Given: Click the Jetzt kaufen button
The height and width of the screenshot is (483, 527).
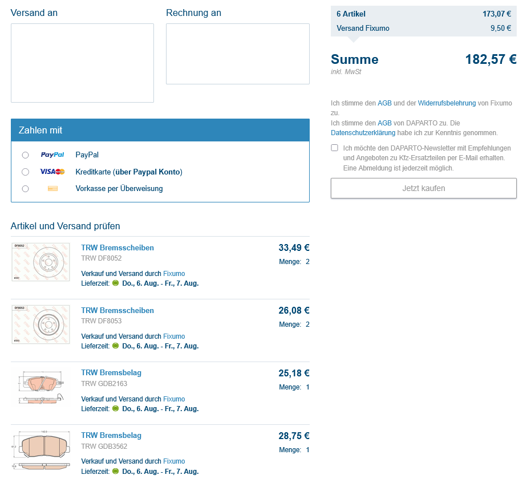Looking at the screenshot, I should tap(423, 188).
